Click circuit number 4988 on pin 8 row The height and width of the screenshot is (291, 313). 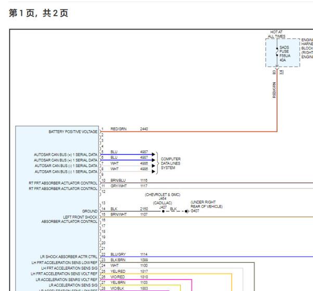coord(144,169)
